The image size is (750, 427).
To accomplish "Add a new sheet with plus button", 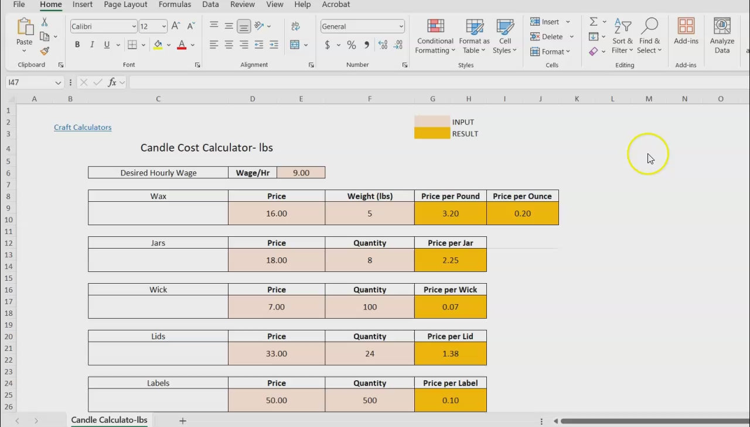I will click(183, 421).
